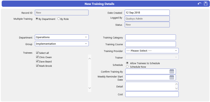The width and height of the screenshot is (210, 102).
Task: Click the trainees list scroll up arrow
Action: [90, 59]
